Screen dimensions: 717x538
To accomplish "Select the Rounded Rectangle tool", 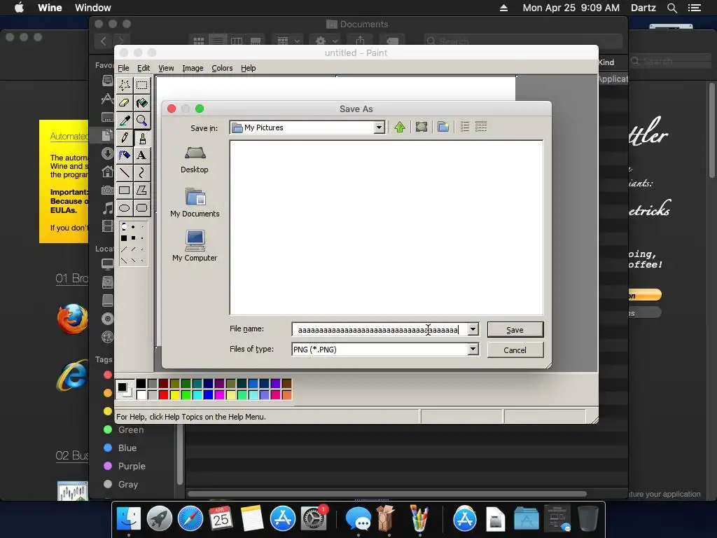I will point(141,207).
